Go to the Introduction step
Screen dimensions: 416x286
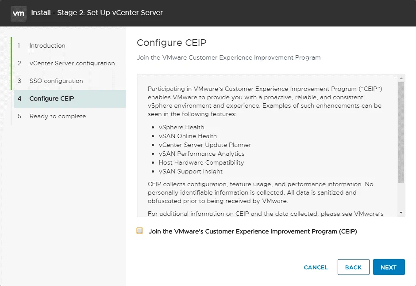coord(47,45)
